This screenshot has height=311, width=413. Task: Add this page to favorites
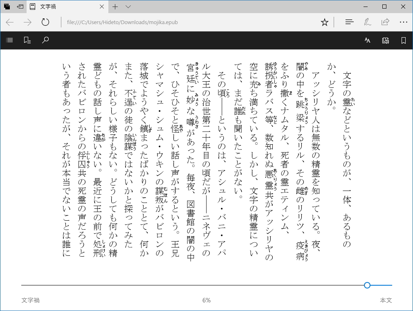click(324, 22)
